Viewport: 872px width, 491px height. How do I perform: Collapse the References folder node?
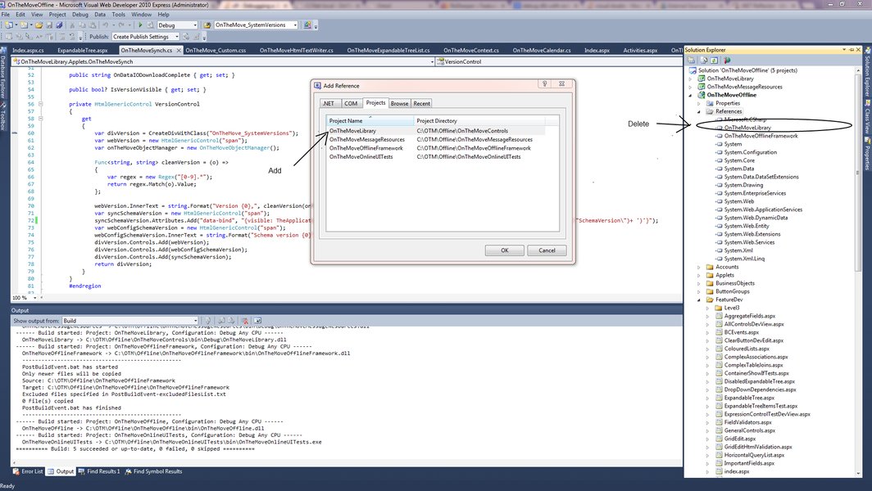[699, 111]
